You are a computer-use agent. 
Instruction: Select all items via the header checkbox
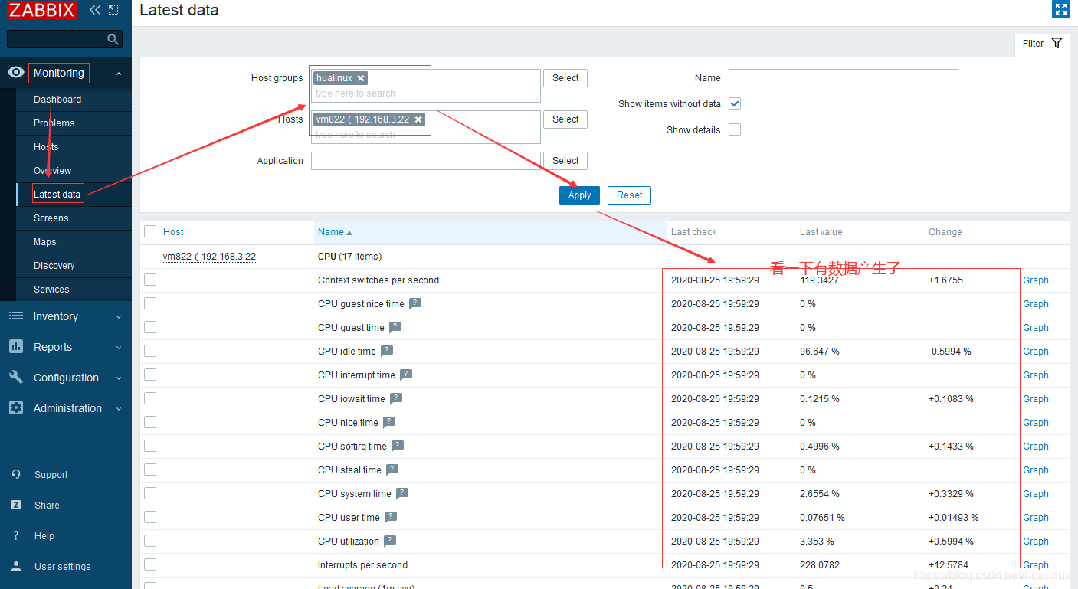pyautogui.click(x=149, y=231)
